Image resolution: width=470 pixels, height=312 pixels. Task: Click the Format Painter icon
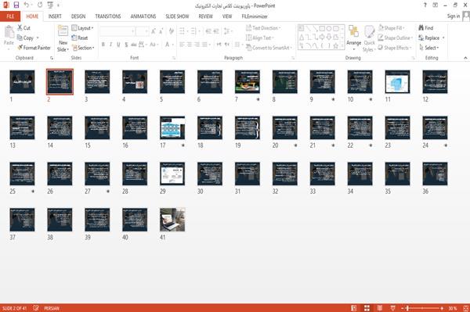20,48
